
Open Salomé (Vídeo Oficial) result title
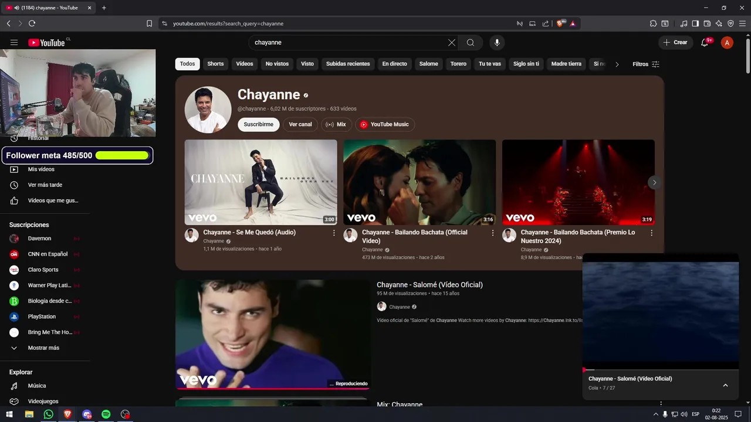(x=429, y=285)
